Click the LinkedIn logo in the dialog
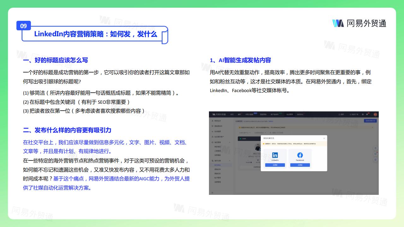 pyautogui.click(x=275, y=155)
